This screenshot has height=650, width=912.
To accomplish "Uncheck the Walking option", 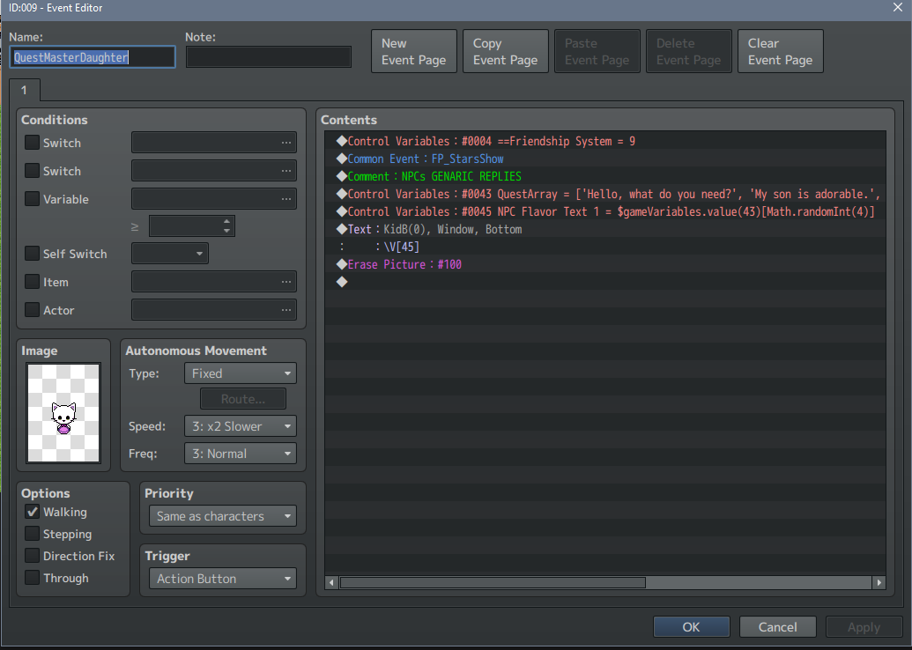I will pos(32,513).
